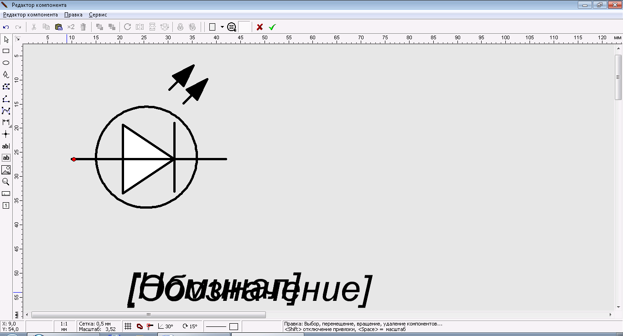623x336 pixels.
Task: Select the ruler measure tool
Action: [6, 194]
